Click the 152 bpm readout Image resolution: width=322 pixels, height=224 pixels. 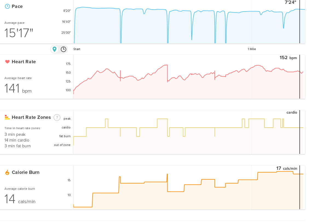(288, 58)
